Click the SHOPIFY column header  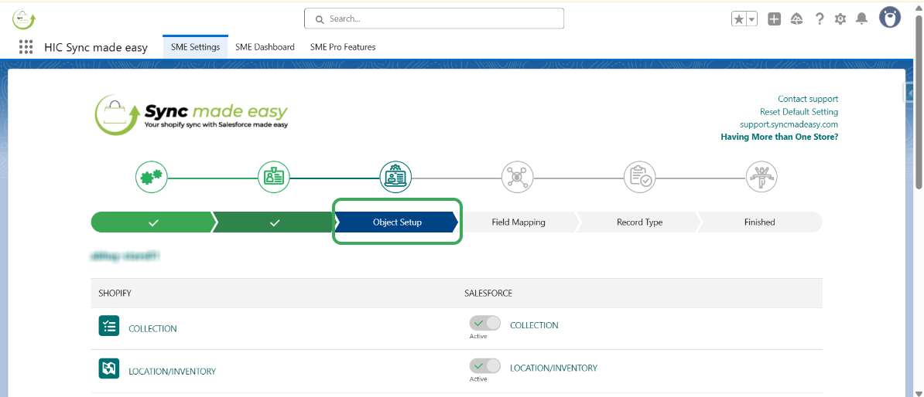[115, 293]
